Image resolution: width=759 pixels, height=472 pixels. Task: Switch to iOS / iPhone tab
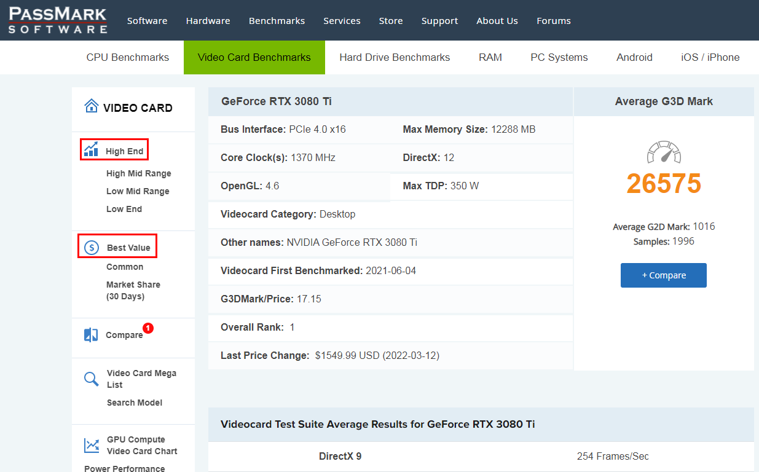pos(710,57)
